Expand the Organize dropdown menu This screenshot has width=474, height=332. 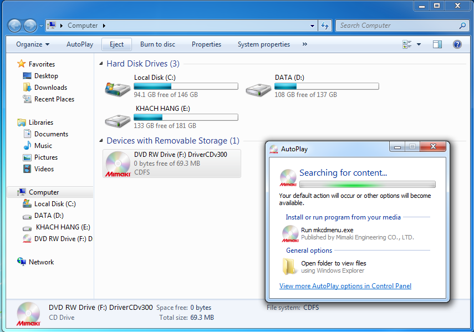pos(33,44)
